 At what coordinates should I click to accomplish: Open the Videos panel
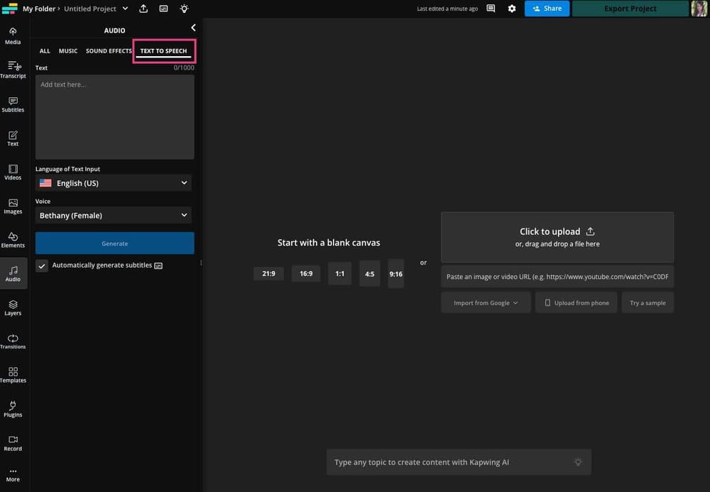pyautogui.click(x=13, y=172)
